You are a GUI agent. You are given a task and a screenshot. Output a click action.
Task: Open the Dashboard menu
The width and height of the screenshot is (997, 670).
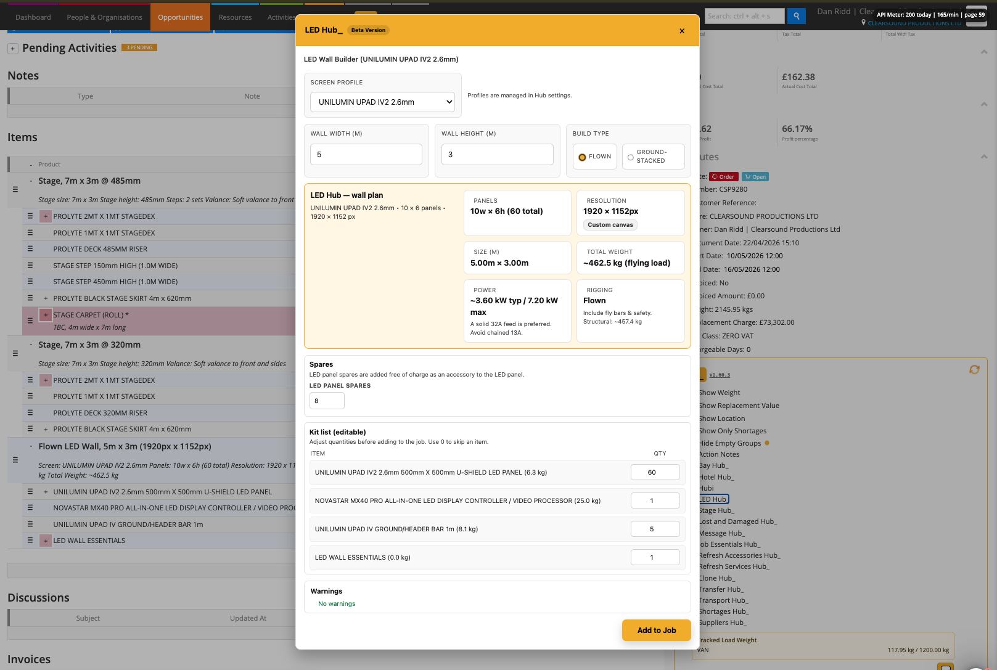[x=33, y=17]
